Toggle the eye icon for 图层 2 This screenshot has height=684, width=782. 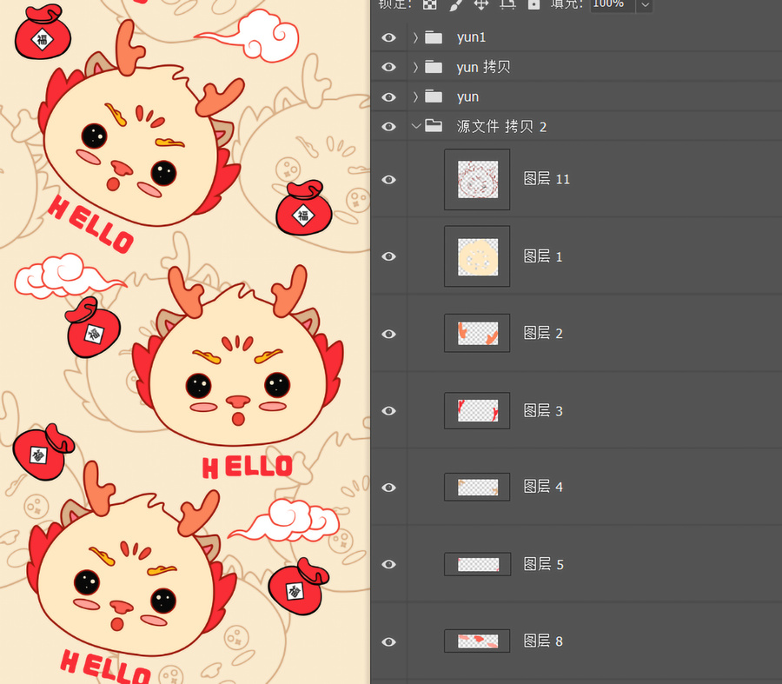click(x=389, y=334)
